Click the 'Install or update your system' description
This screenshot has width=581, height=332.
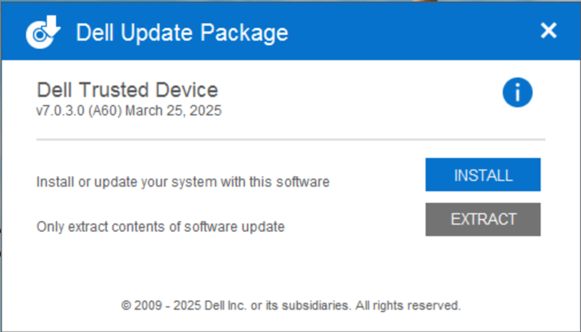183,182
